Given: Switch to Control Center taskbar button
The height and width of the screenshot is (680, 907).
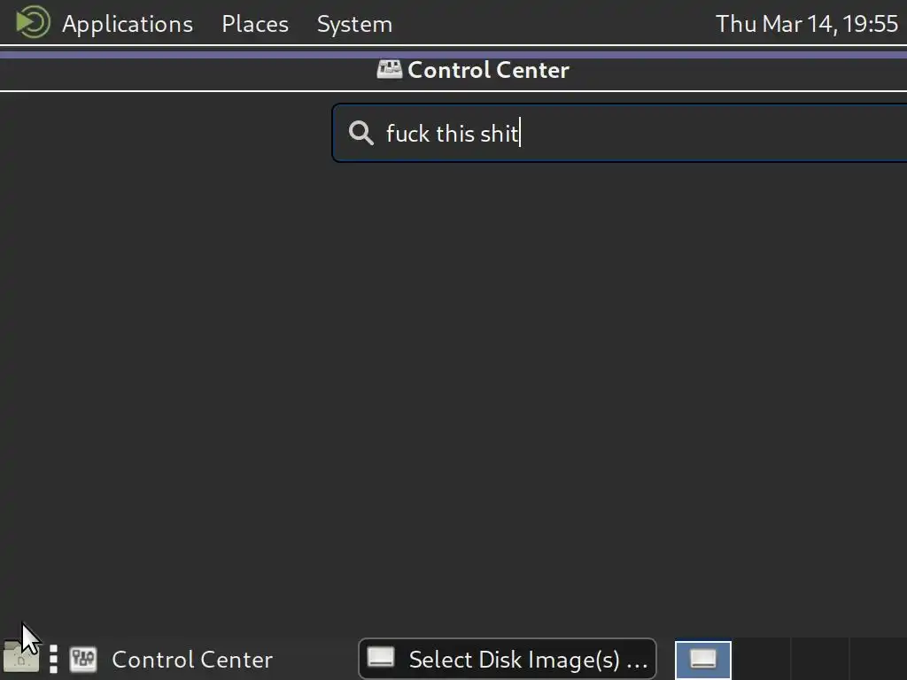Looking at the screenshot, I should click(171, 659).
